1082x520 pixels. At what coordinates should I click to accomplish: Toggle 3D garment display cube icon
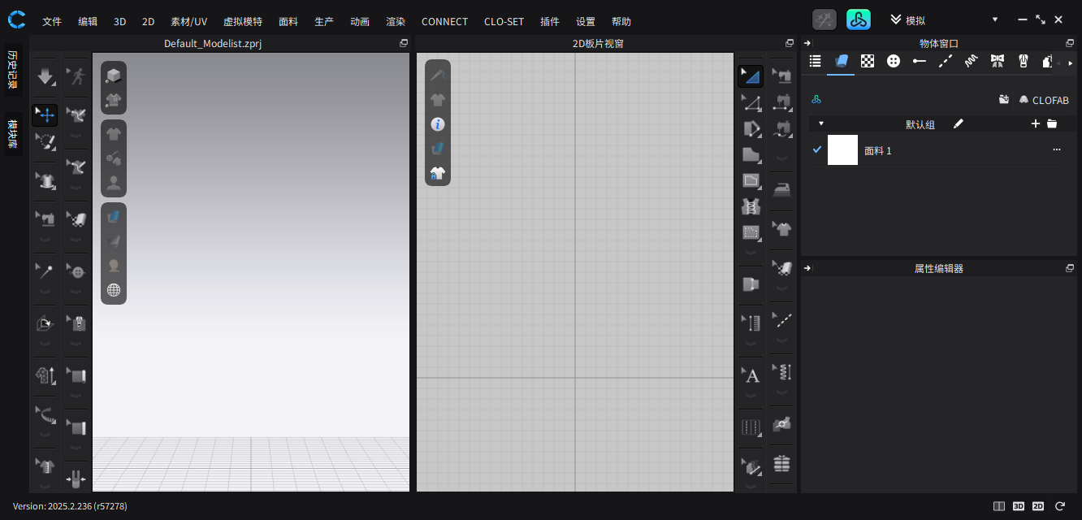point(114,76)
